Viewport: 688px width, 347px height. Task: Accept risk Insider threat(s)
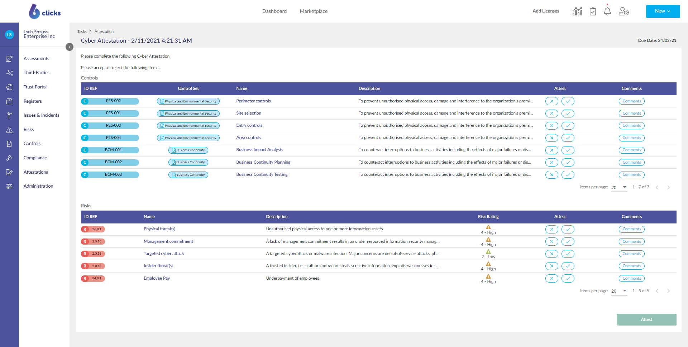[568, 266]
